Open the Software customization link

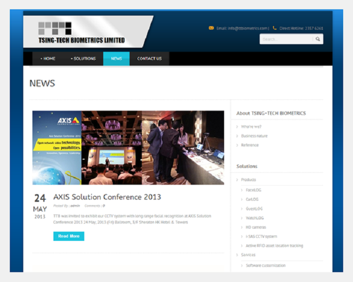click(266, 265)
